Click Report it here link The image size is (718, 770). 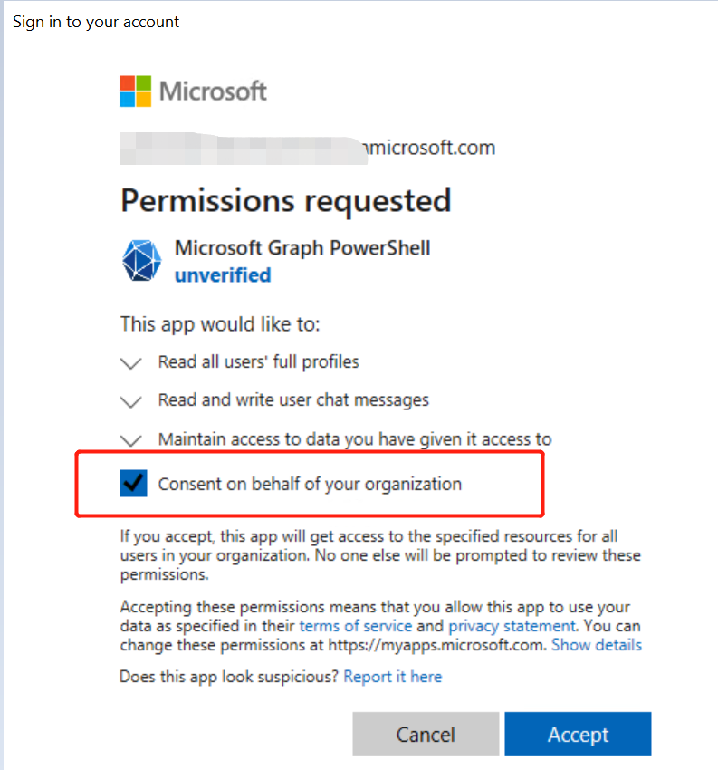tap(392, 677)
